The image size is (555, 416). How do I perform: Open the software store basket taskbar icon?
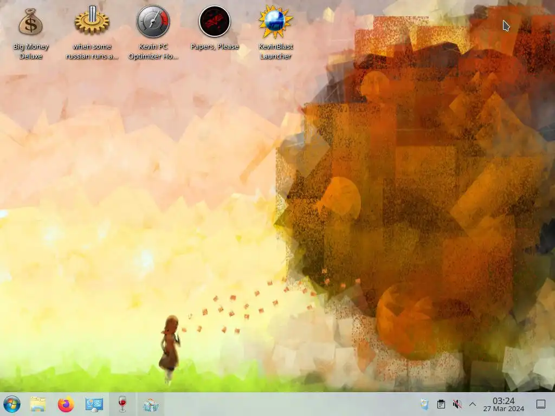[151, 405]
